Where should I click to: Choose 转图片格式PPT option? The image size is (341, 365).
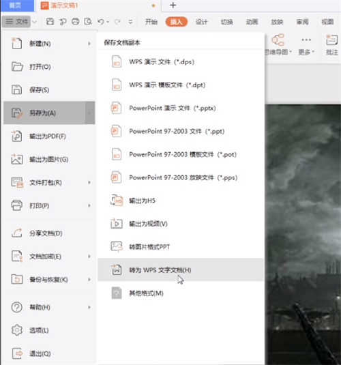(x=181, y=247)
